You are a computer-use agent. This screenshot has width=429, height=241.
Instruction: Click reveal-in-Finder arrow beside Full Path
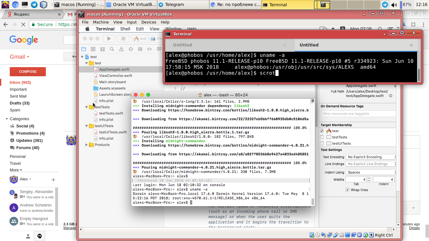[x=391, y=96]
